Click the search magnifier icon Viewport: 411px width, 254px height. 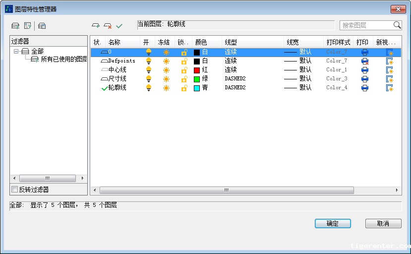click(397, 25)
